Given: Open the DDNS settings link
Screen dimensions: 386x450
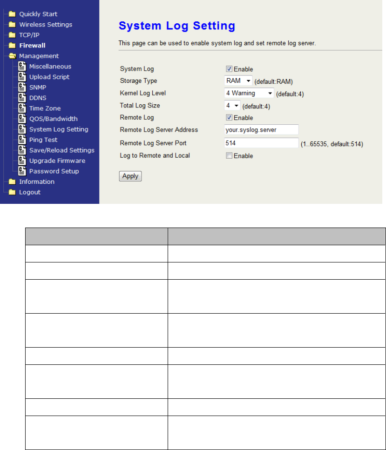Looking at the screenshot, I should (x=38, y=98).
